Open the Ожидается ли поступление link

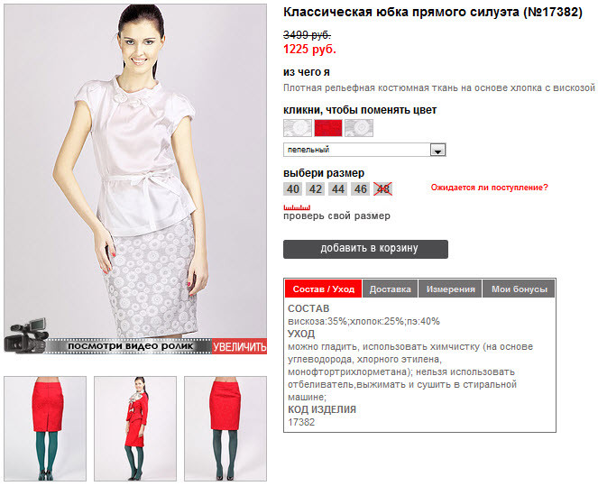[489, 188]
